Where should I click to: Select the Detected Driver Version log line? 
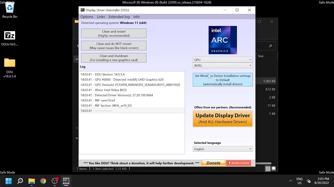pos(132,95)
